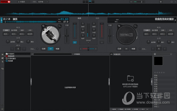Open the settings gear icon
The height and width of the screenshot is (111, 177).
[161, 2]
